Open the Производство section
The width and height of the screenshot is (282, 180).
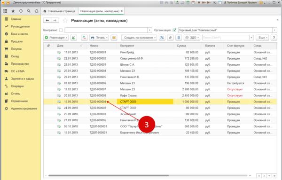click(x=20, y=64)
